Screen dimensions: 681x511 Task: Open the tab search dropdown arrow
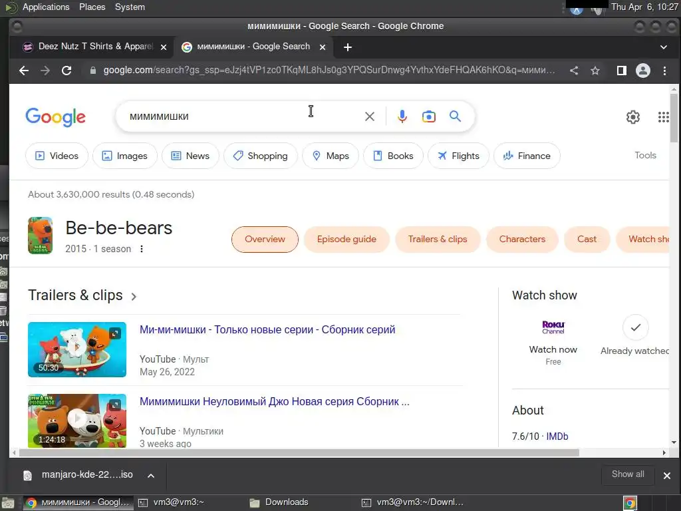(663, 47)
